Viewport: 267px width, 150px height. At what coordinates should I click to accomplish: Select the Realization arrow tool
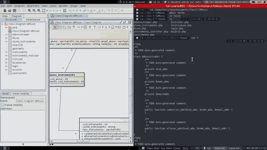tap(95, 27)
